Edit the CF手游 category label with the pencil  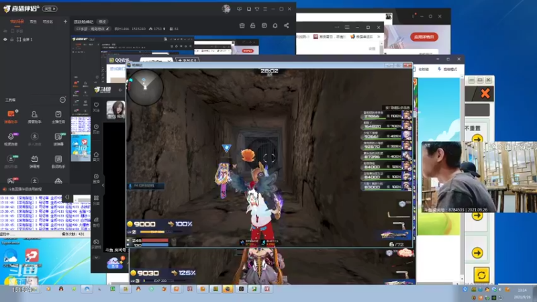click(x=107, y=29)
